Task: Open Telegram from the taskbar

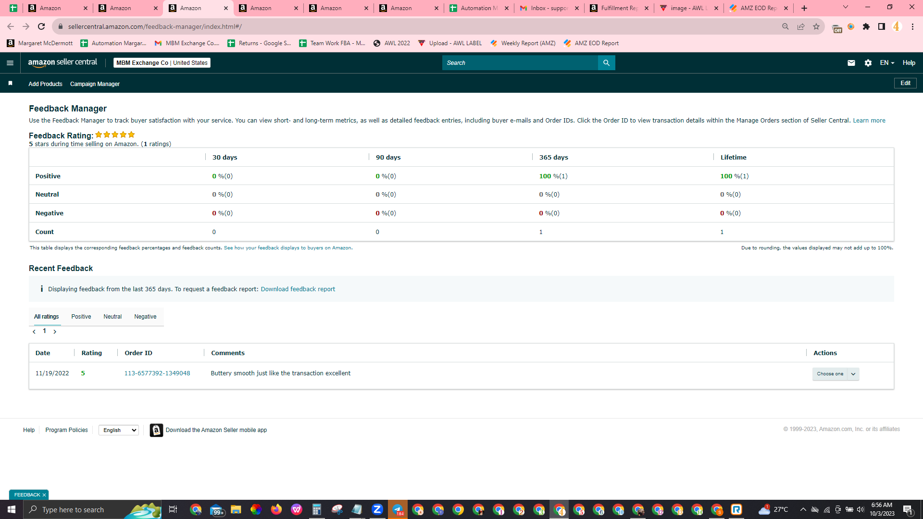Action: 398,509
